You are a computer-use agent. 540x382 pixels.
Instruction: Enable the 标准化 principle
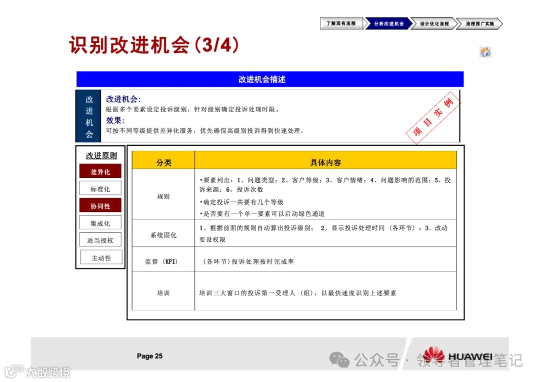(x=100, y=188)
